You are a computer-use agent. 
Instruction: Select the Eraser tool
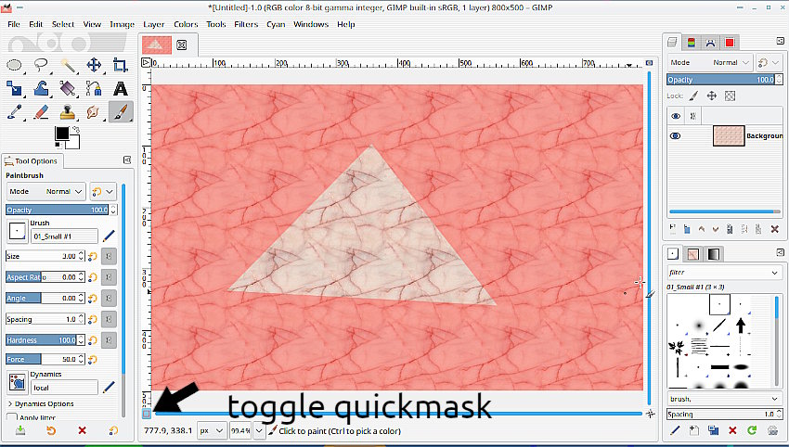pyautogui.click(x=41, y=111)
